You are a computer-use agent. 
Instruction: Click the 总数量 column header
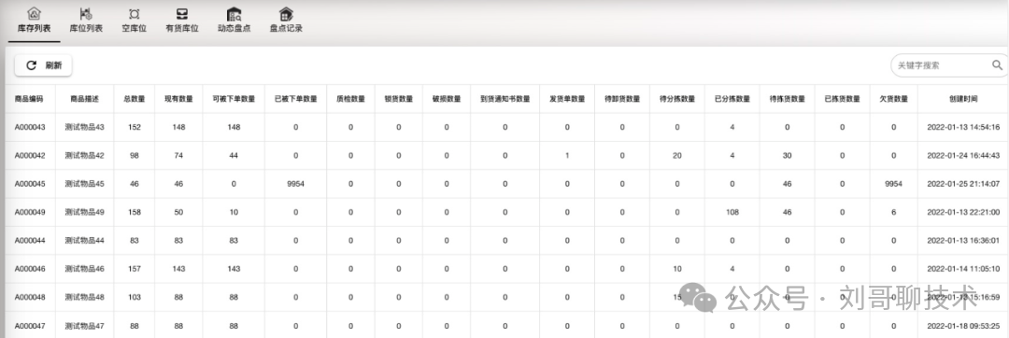click(134, 99)
